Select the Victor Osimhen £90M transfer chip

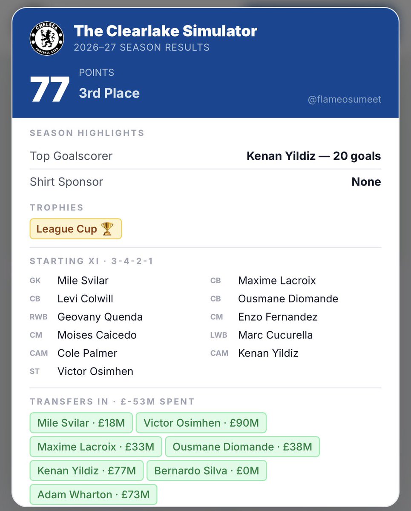pos(201,423)
